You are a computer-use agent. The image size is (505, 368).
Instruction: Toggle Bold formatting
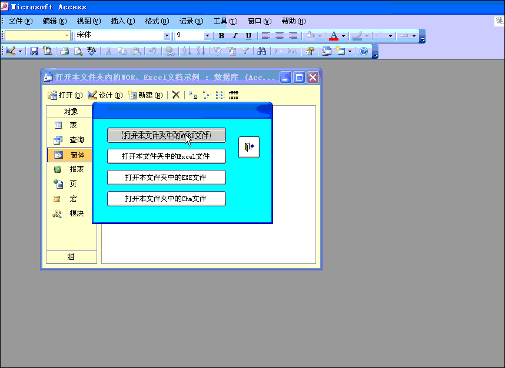pos(221,36)
